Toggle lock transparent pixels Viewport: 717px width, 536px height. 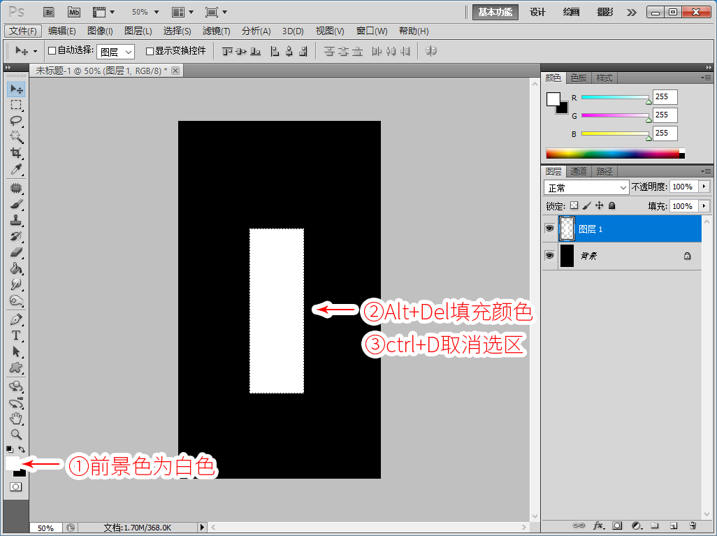[x=574, y=205]
